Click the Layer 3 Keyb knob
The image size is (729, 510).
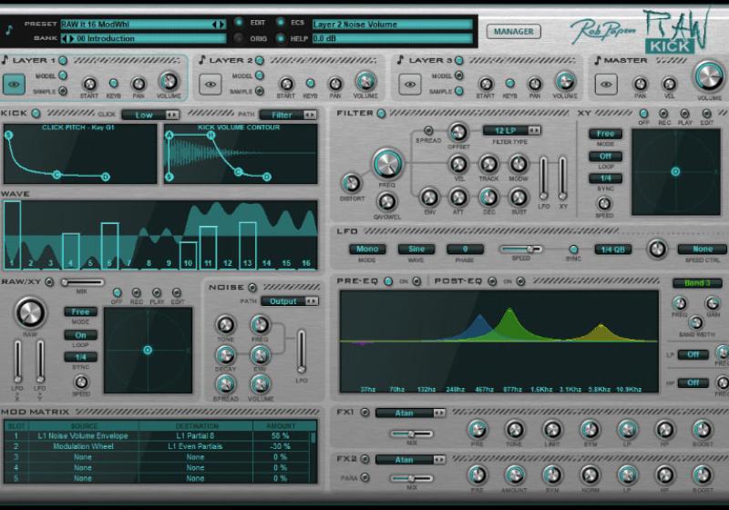coord(510,83)
